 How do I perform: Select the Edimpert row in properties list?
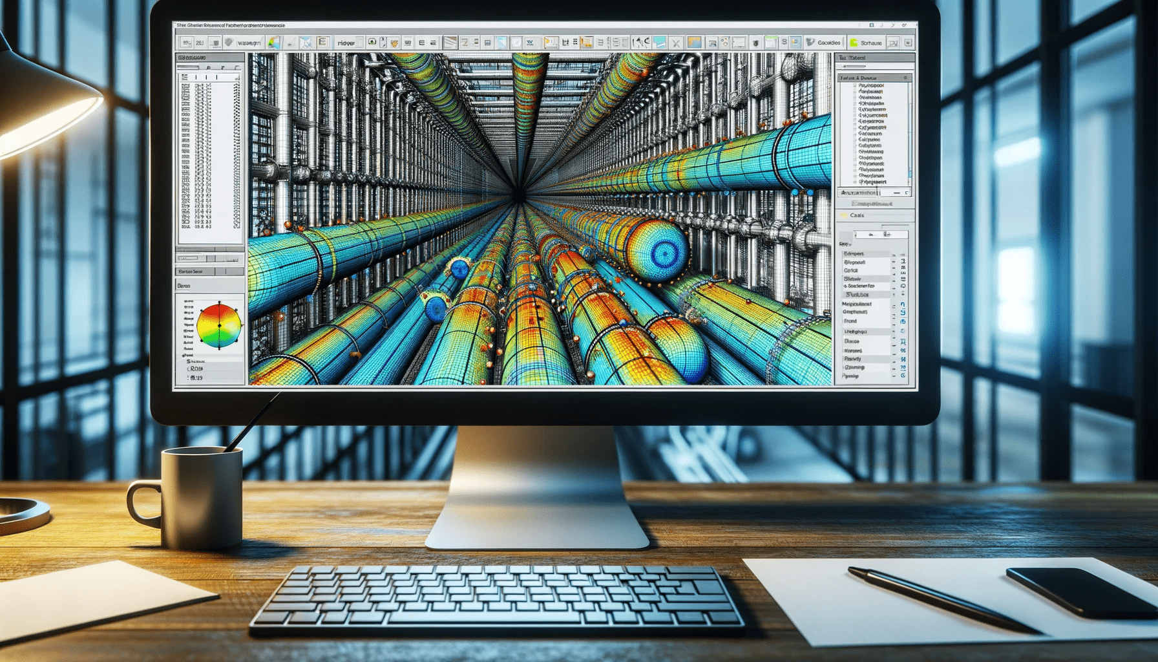click(x=854, y=253)
